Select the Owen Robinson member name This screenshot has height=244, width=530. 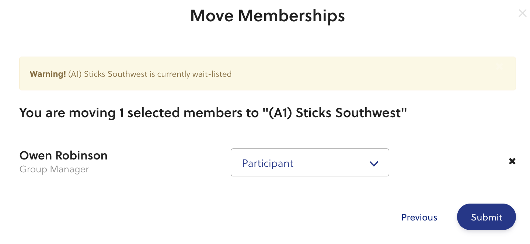(63, 155)
